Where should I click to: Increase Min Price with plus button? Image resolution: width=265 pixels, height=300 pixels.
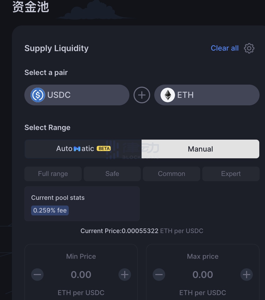click(x=125, y=275)
